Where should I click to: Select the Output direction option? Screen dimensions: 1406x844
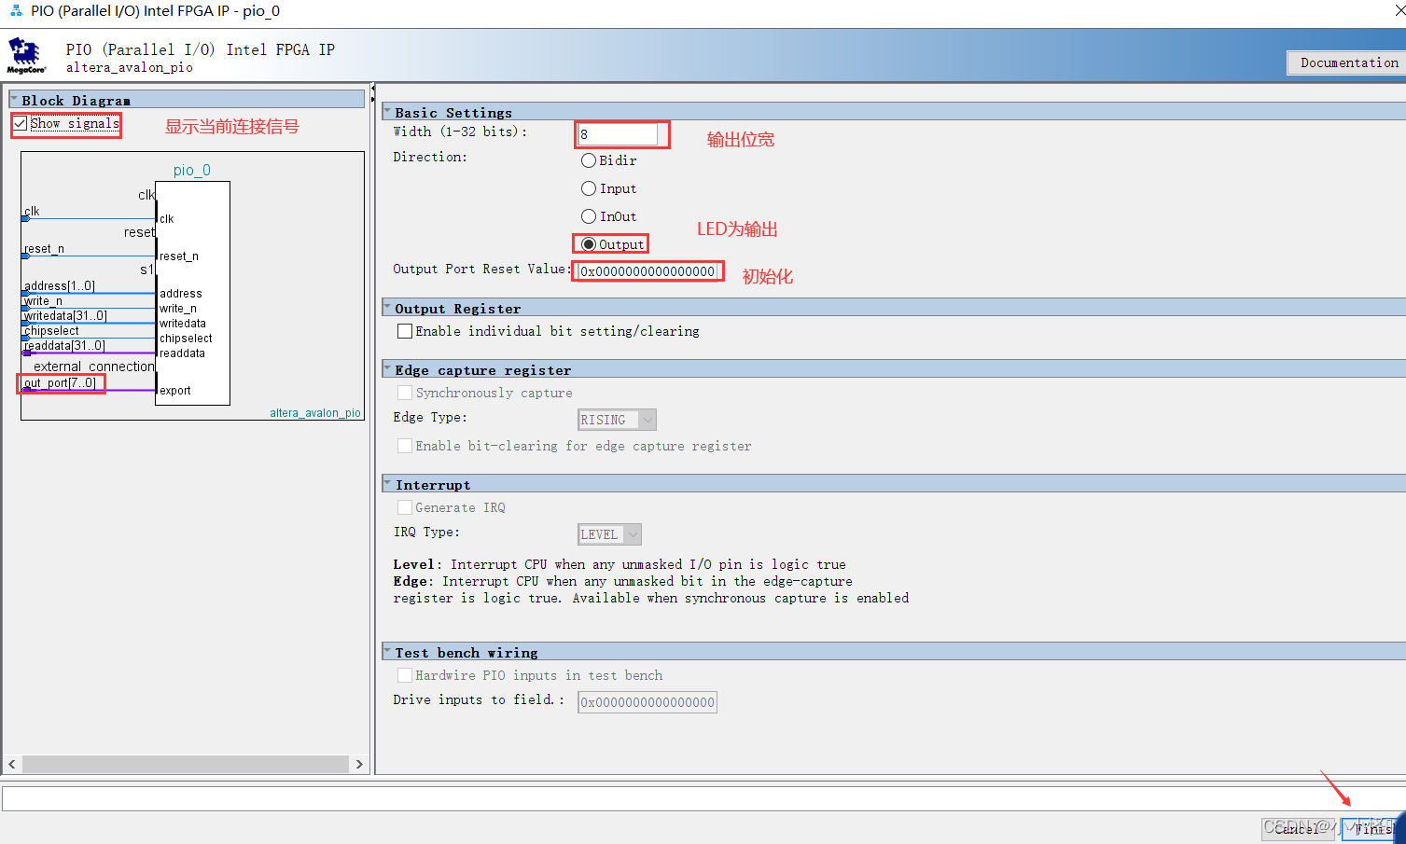point(589,244)
